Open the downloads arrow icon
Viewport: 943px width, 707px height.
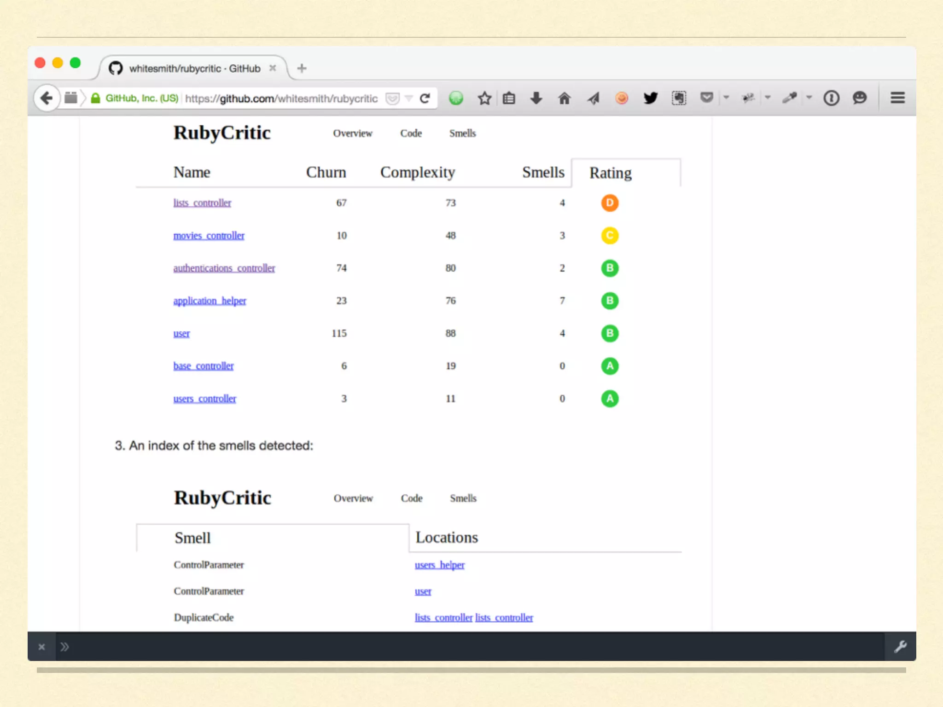pyautogui.click(x=536, y=98)
